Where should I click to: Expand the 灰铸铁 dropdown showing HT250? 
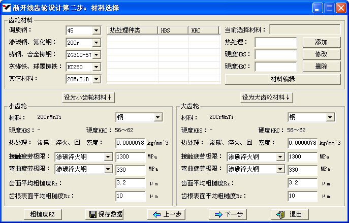[97, 67]
